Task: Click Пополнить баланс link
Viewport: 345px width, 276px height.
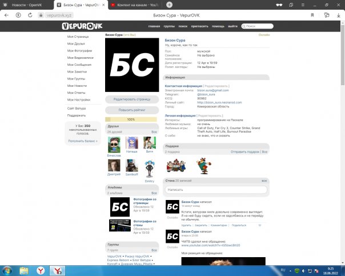Action: click(x=83, y=141)
